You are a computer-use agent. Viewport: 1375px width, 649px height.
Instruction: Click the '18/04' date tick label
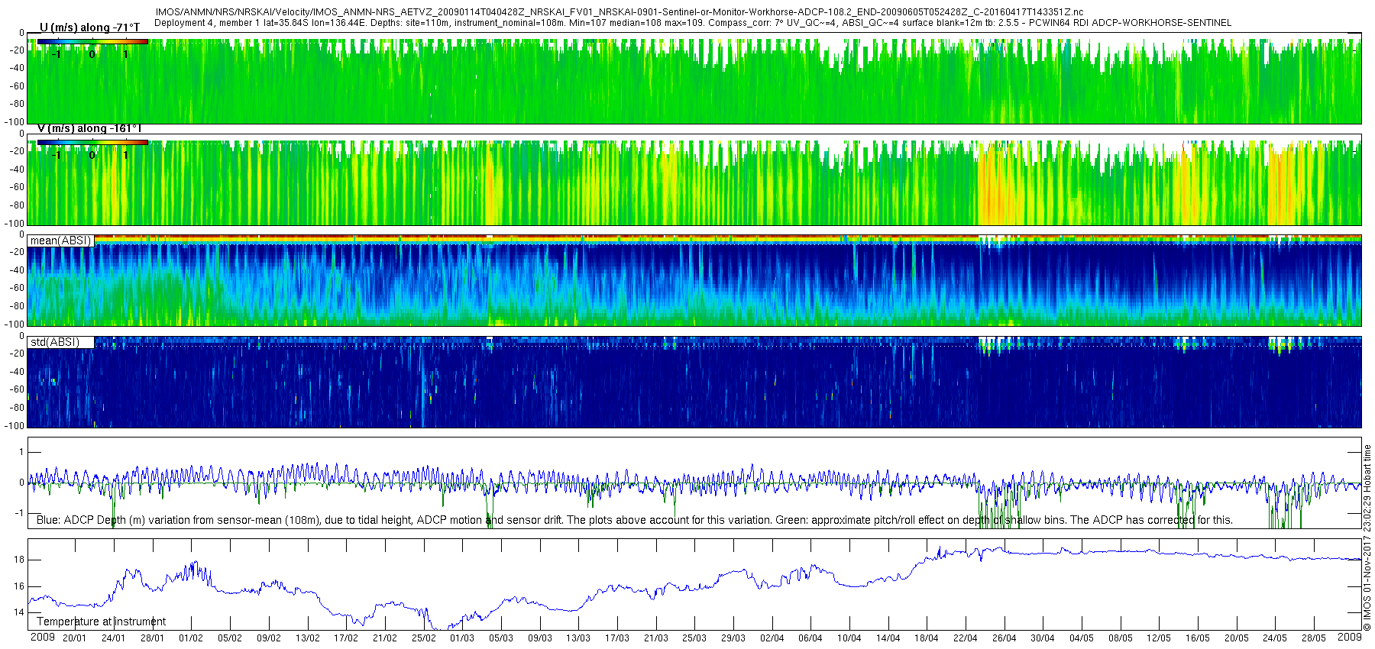tap(927, 638)
